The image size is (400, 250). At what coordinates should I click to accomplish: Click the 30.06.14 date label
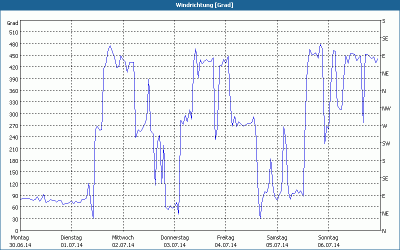pos(20,245)
